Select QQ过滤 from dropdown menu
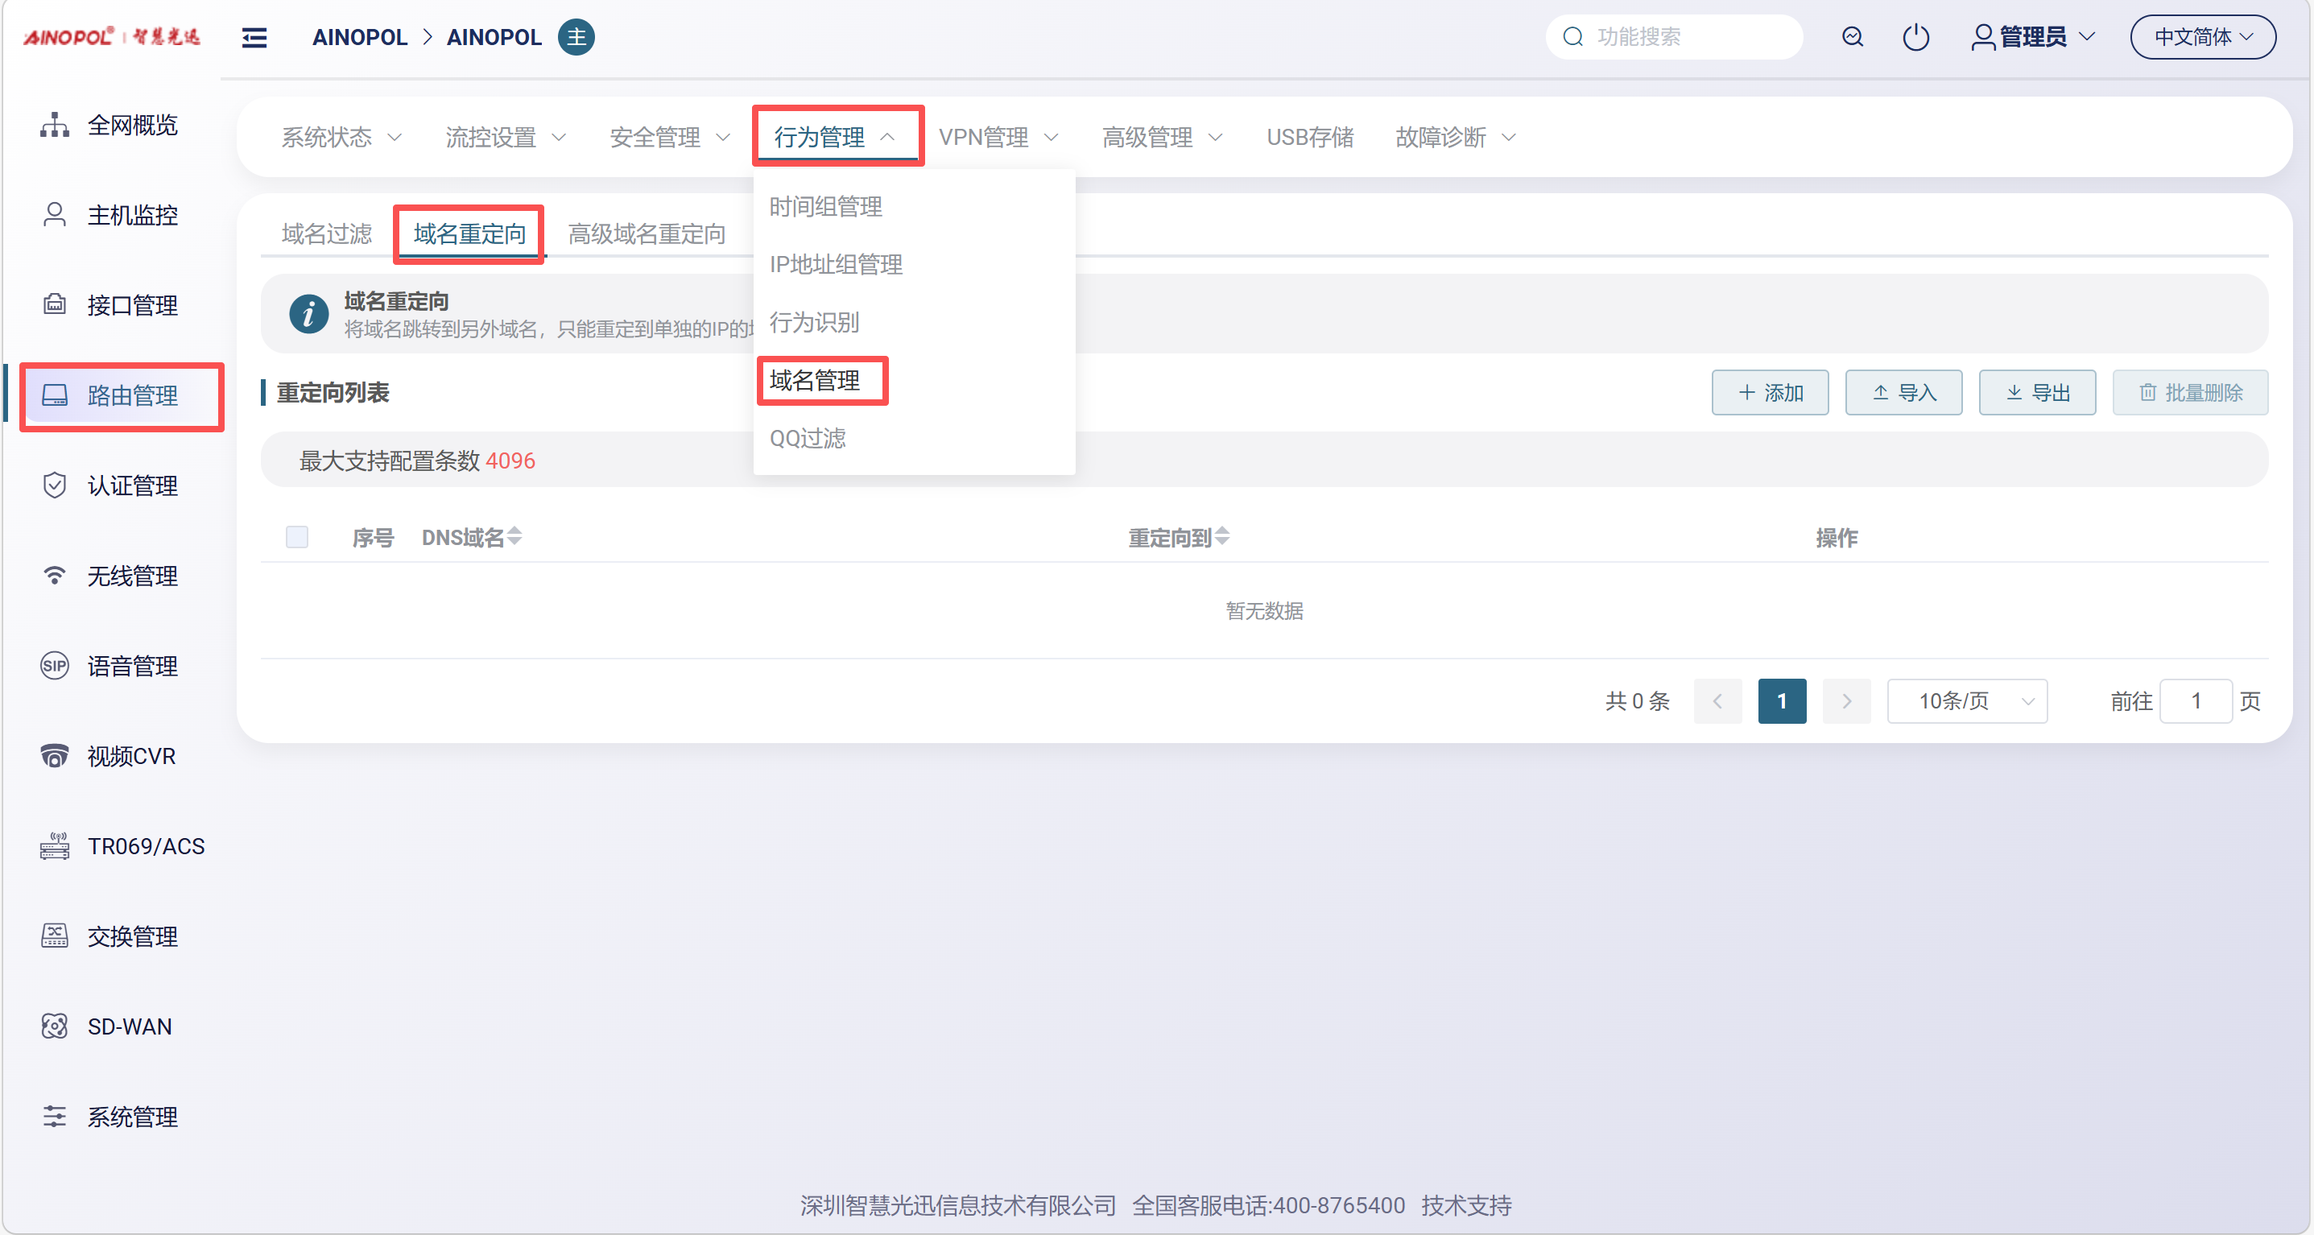The image size is (2314, 1235). tap(808, 438)
